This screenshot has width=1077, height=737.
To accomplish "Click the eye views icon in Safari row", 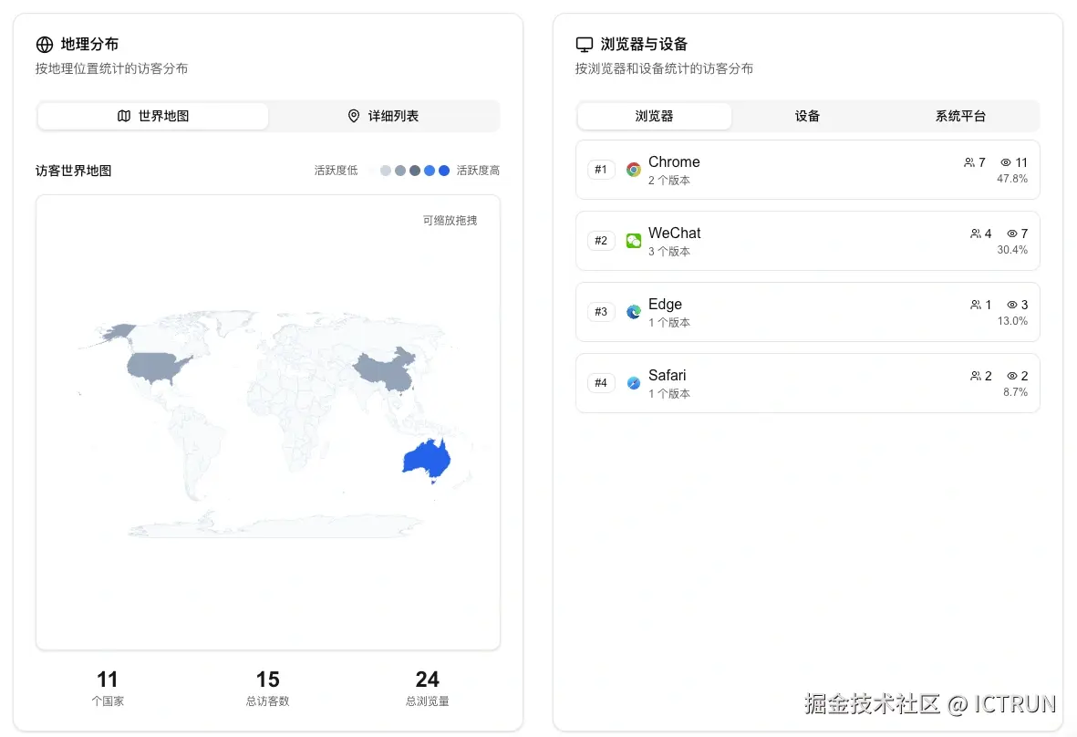I will point(1011,376).
